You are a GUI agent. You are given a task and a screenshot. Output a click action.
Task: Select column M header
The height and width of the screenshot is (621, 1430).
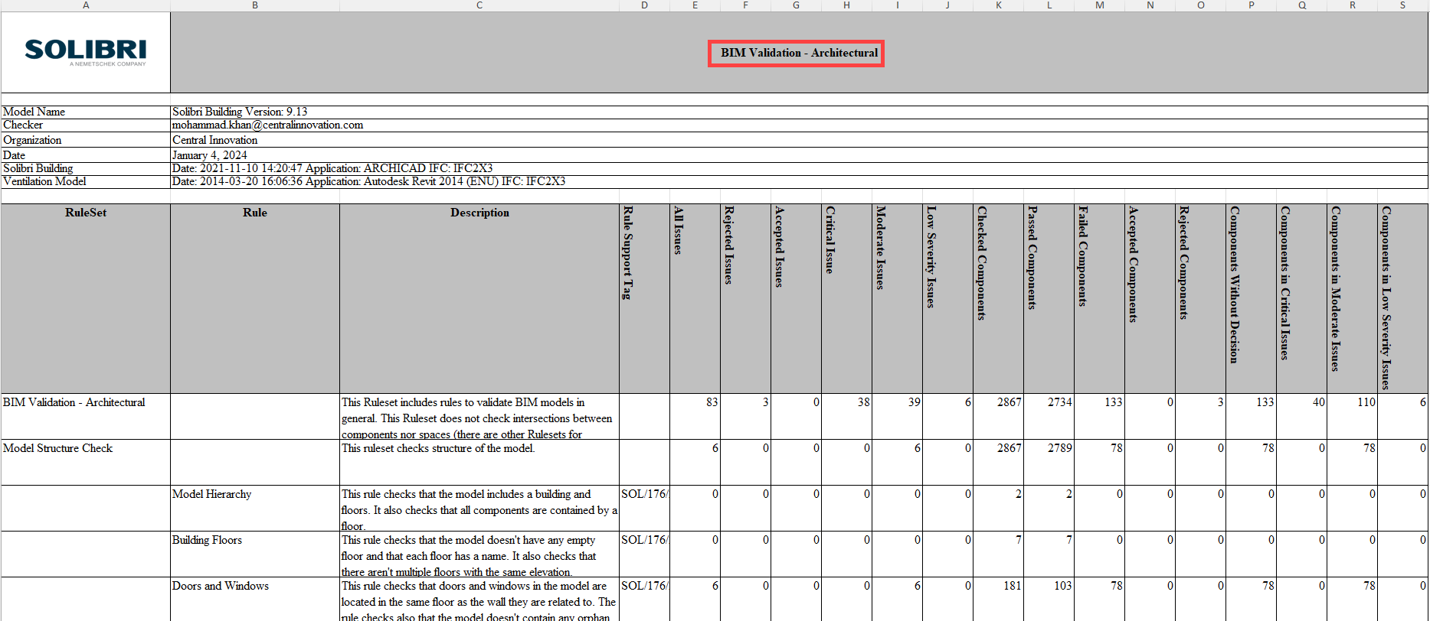1099,5
